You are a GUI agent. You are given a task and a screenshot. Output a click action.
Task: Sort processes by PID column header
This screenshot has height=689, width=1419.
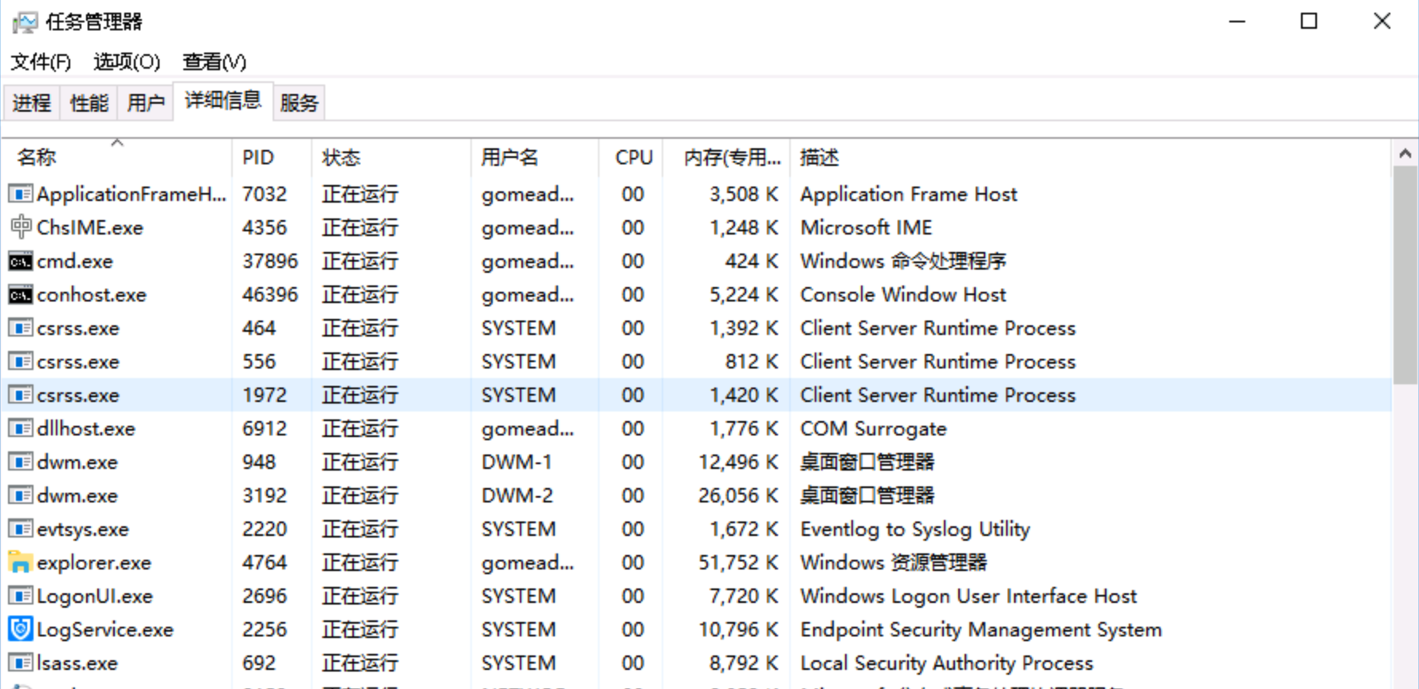[x=258, y=158]
